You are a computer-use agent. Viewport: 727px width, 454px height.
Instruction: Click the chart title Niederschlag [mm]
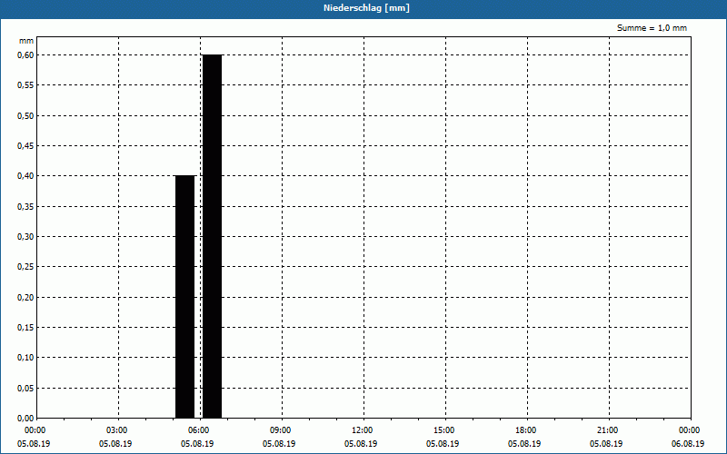(x=366, y=8)
